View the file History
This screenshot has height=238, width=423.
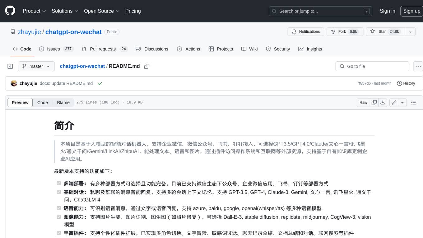click(x=406, y=83)
